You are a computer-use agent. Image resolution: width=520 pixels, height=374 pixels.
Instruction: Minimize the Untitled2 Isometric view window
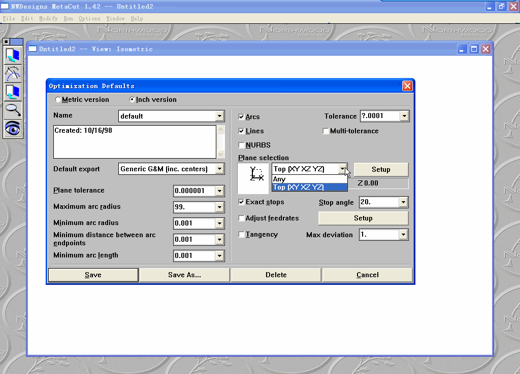(x=462, y=49)
